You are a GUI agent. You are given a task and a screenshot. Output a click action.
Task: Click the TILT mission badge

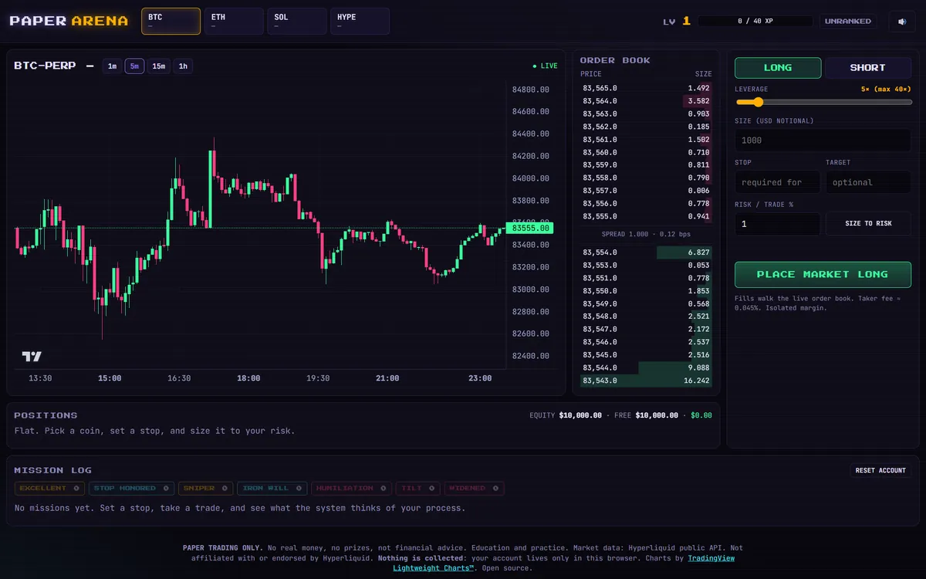click(x=418, y=489)
